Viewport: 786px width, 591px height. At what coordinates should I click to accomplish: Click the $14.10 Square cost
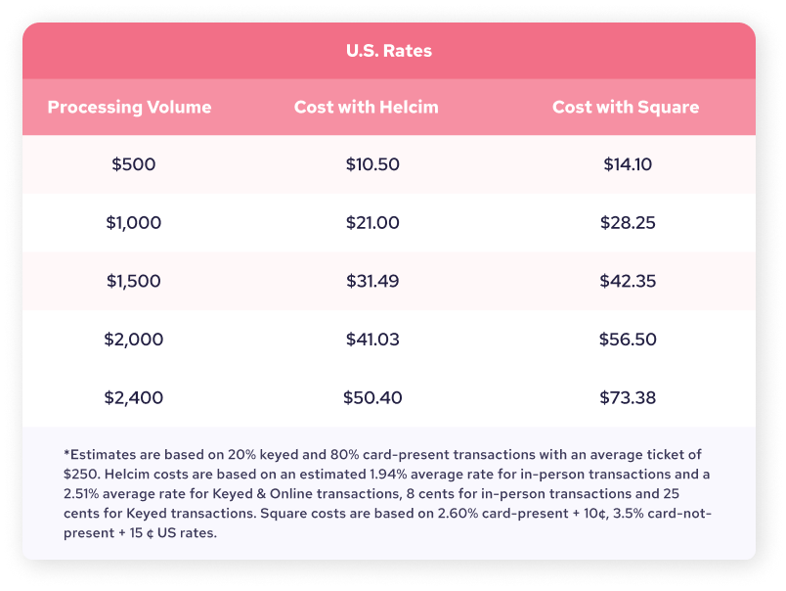(628, 164)
